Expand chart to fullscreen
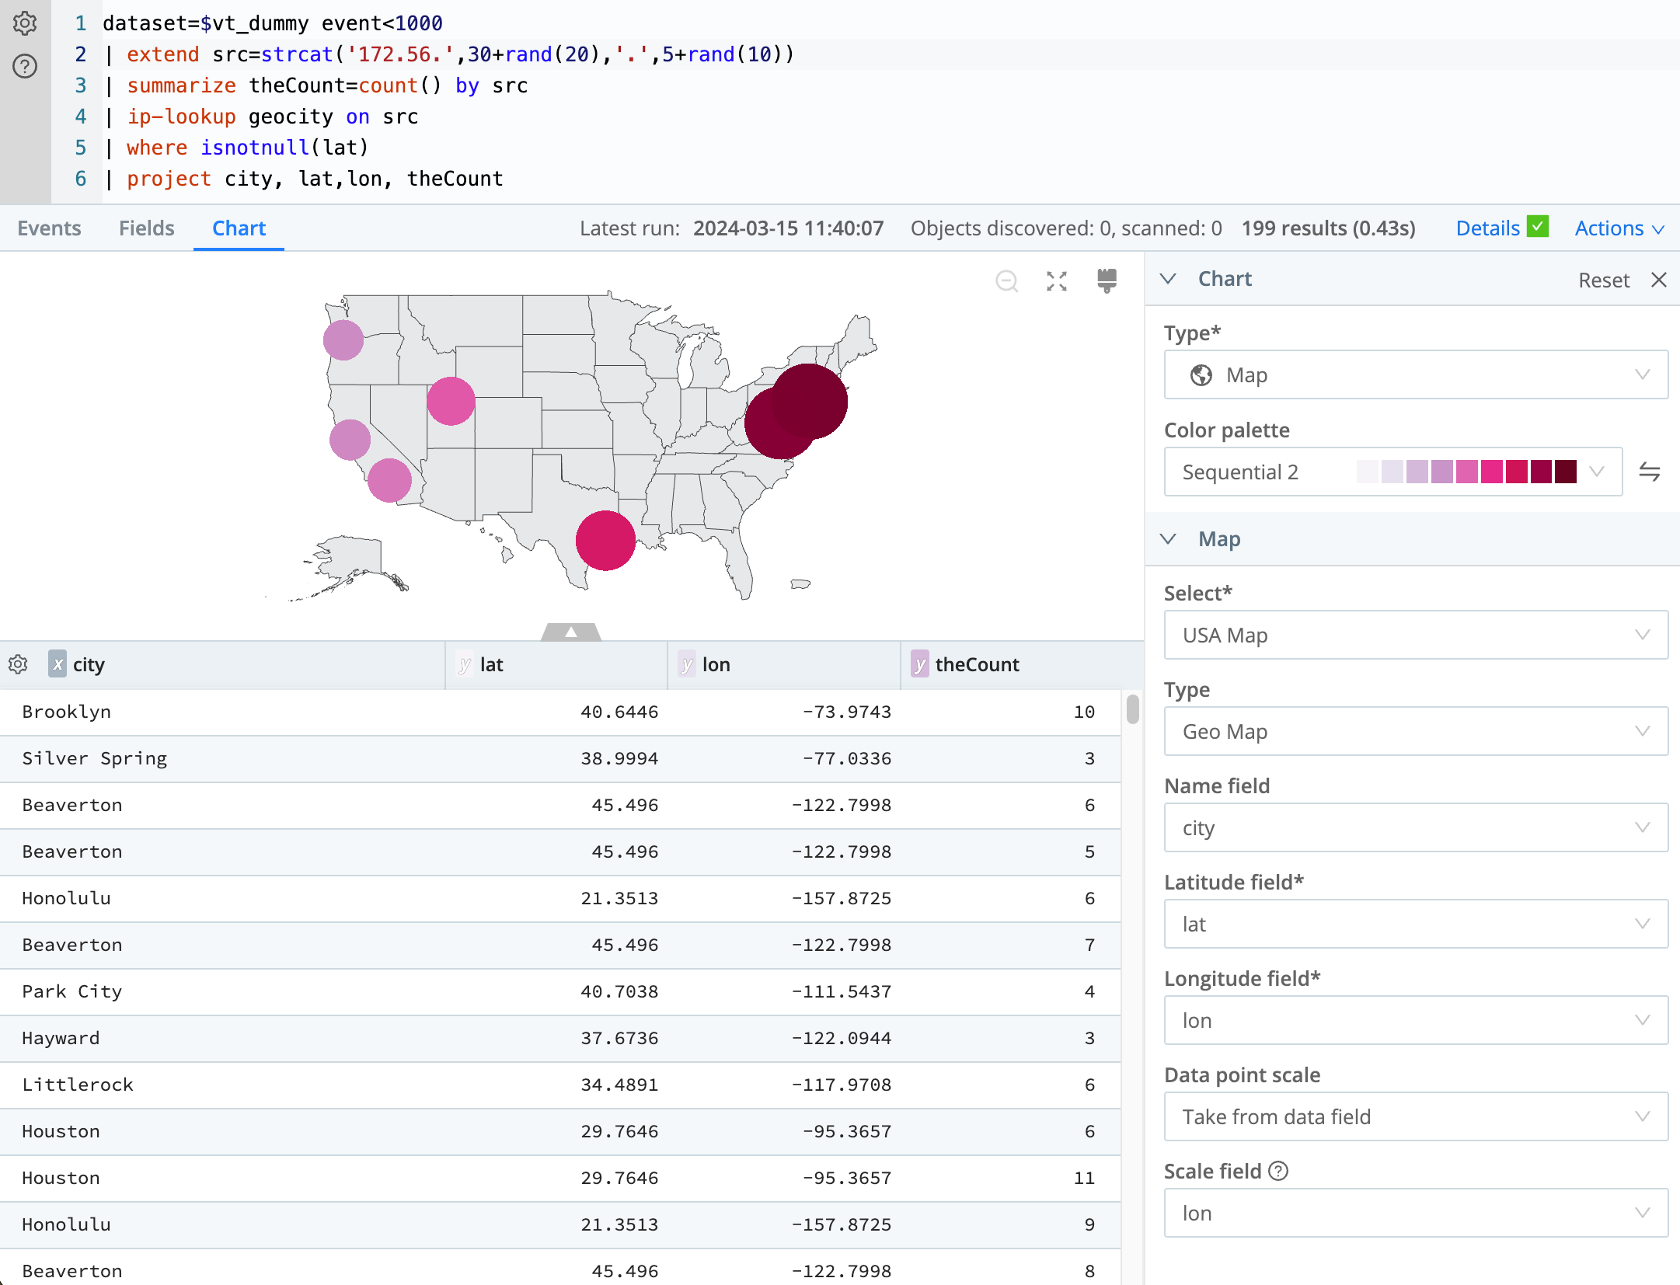Screen dimensions: 1680x1285 [1056, 280]
